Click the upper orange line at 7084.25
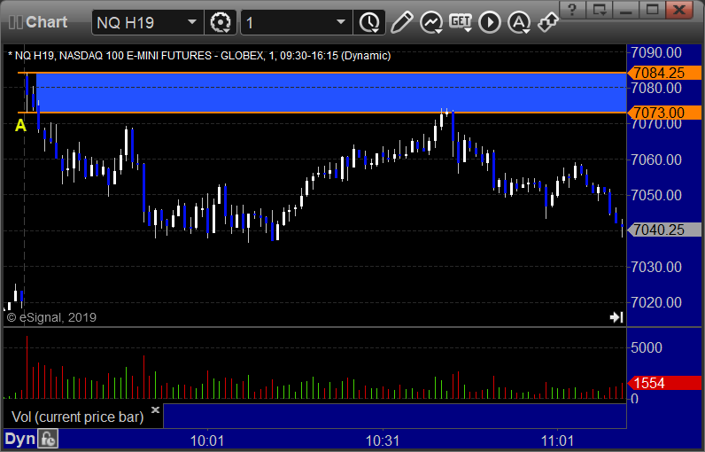705x452 pixels. click(x=322, y=73)
